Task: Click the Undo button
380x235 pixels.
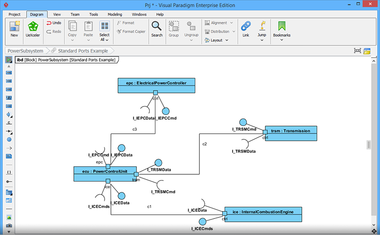Action: [54, 23]
